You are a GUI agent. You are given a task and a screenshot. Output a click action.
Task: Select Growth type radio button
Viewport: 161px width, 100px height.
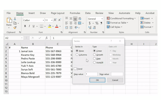pyautogui.click(x=94, y=55)
